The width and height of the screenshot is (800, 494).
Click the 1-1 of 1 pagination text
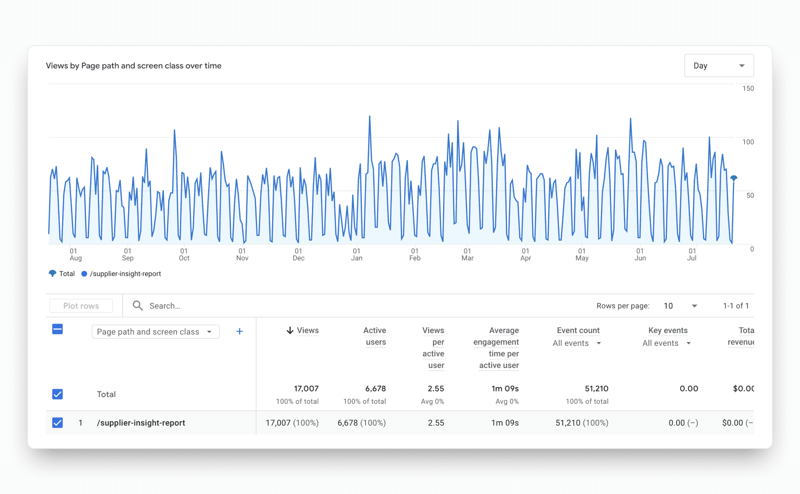(736, 306)
